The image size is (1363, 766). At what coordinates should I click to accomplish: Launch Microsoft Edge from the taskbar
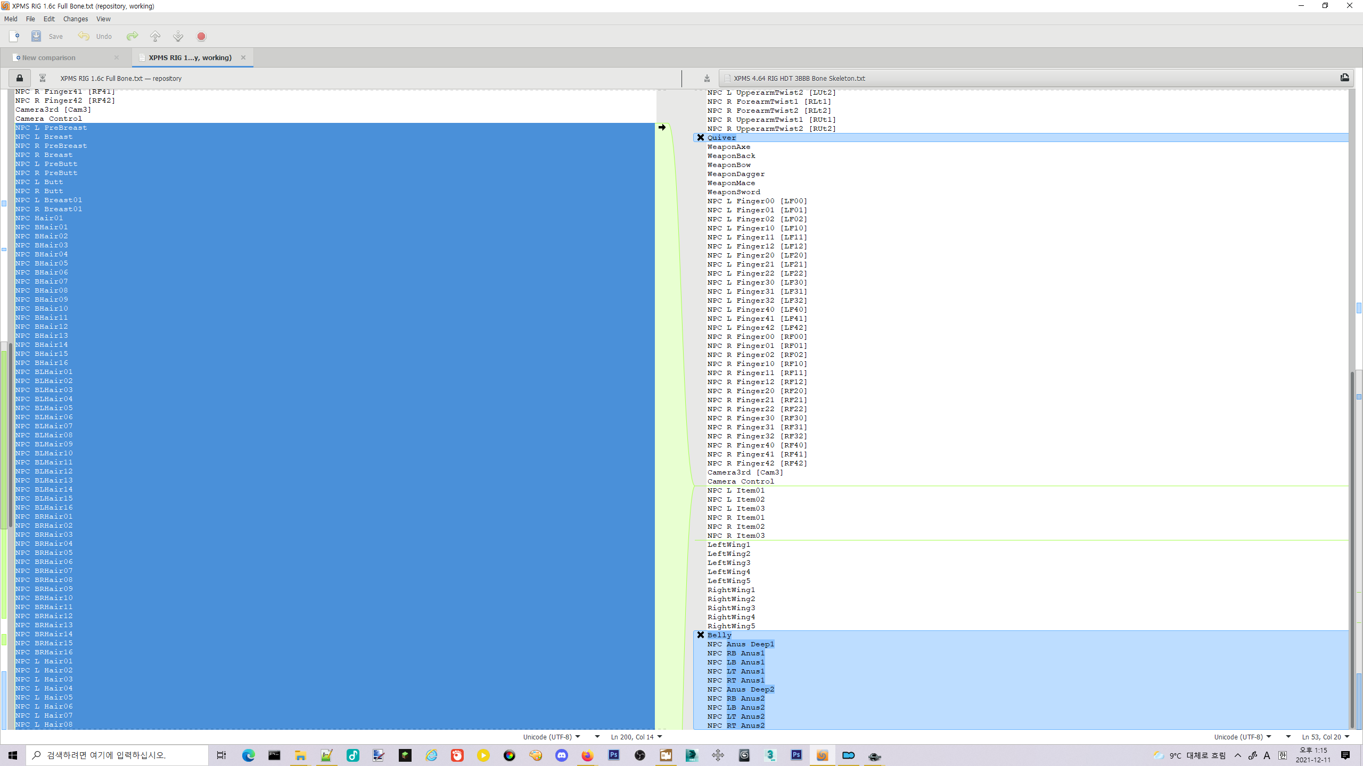(x=248, y=755)
